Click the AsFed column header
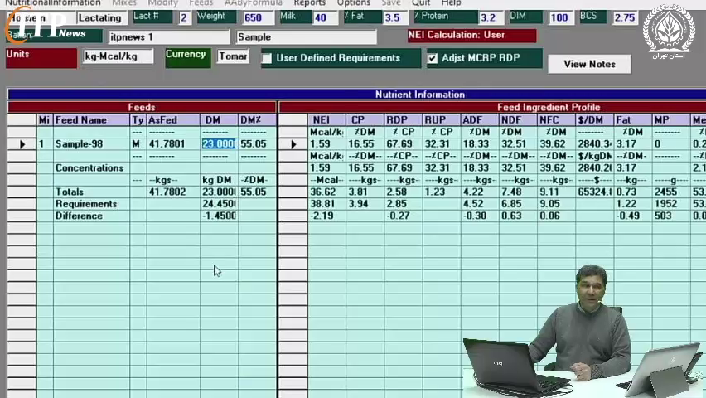706x398 pixels. click(173, 120)
